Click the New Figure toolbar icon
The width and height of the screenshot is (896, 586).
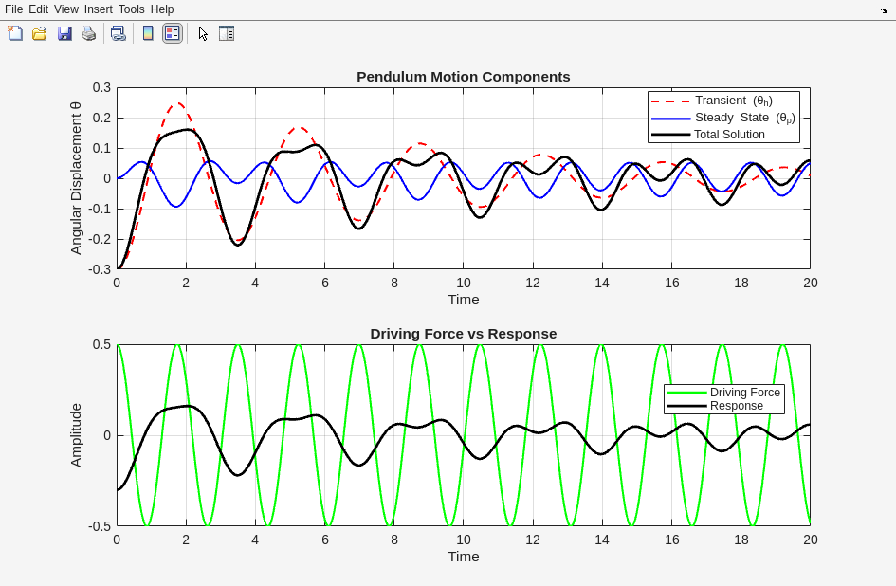[x=15, y=33]
